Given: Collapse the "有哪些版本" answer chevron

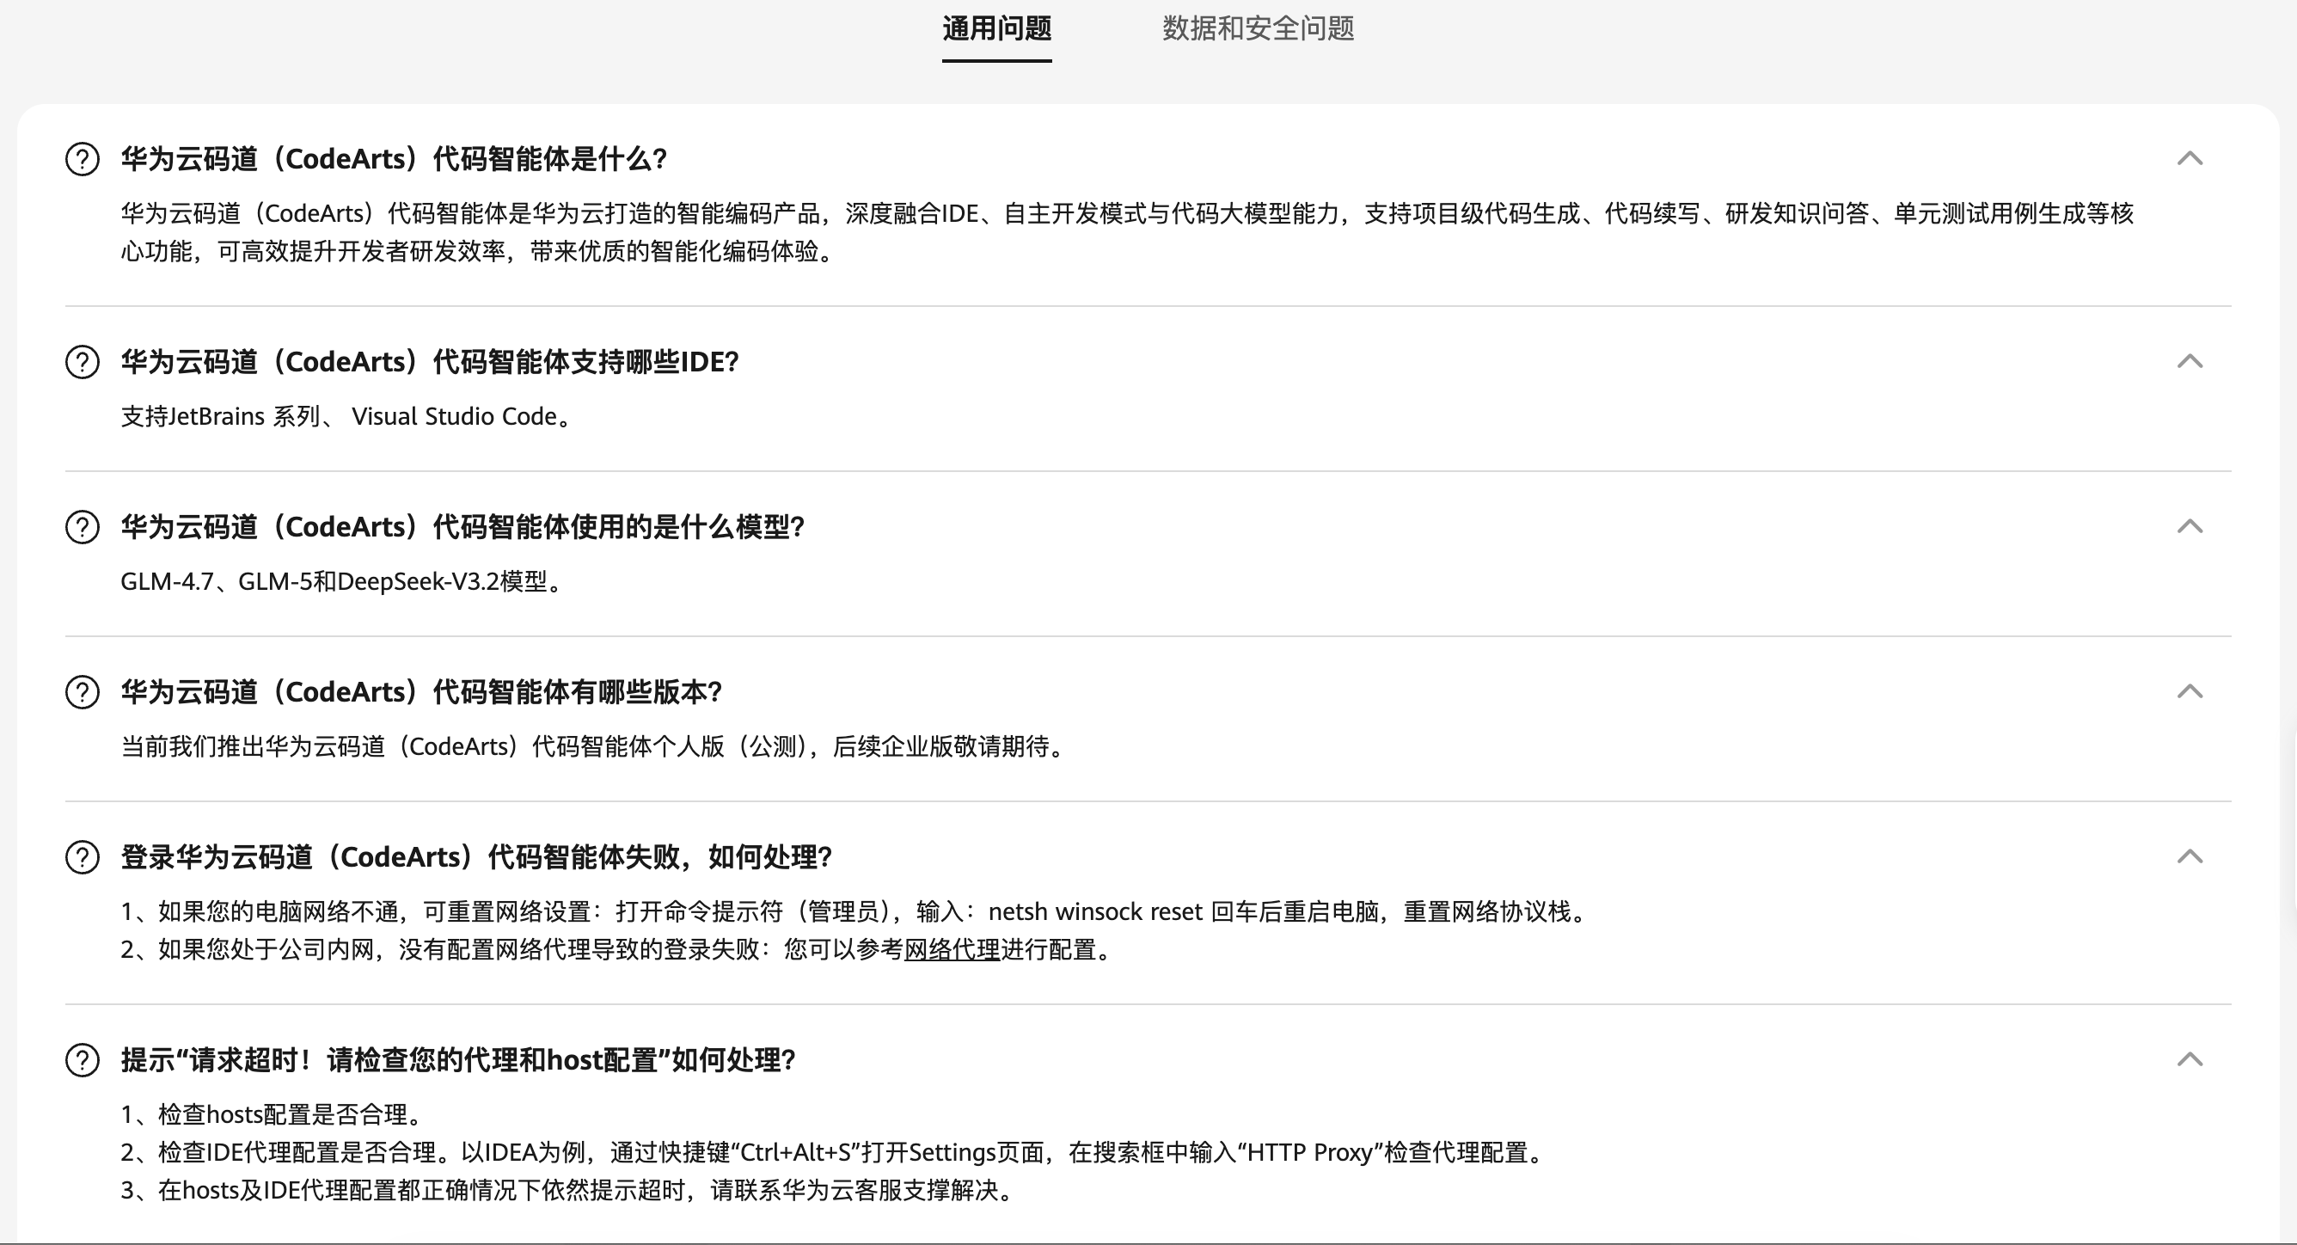Looking at the screenshot, I should click(2190, 691).
